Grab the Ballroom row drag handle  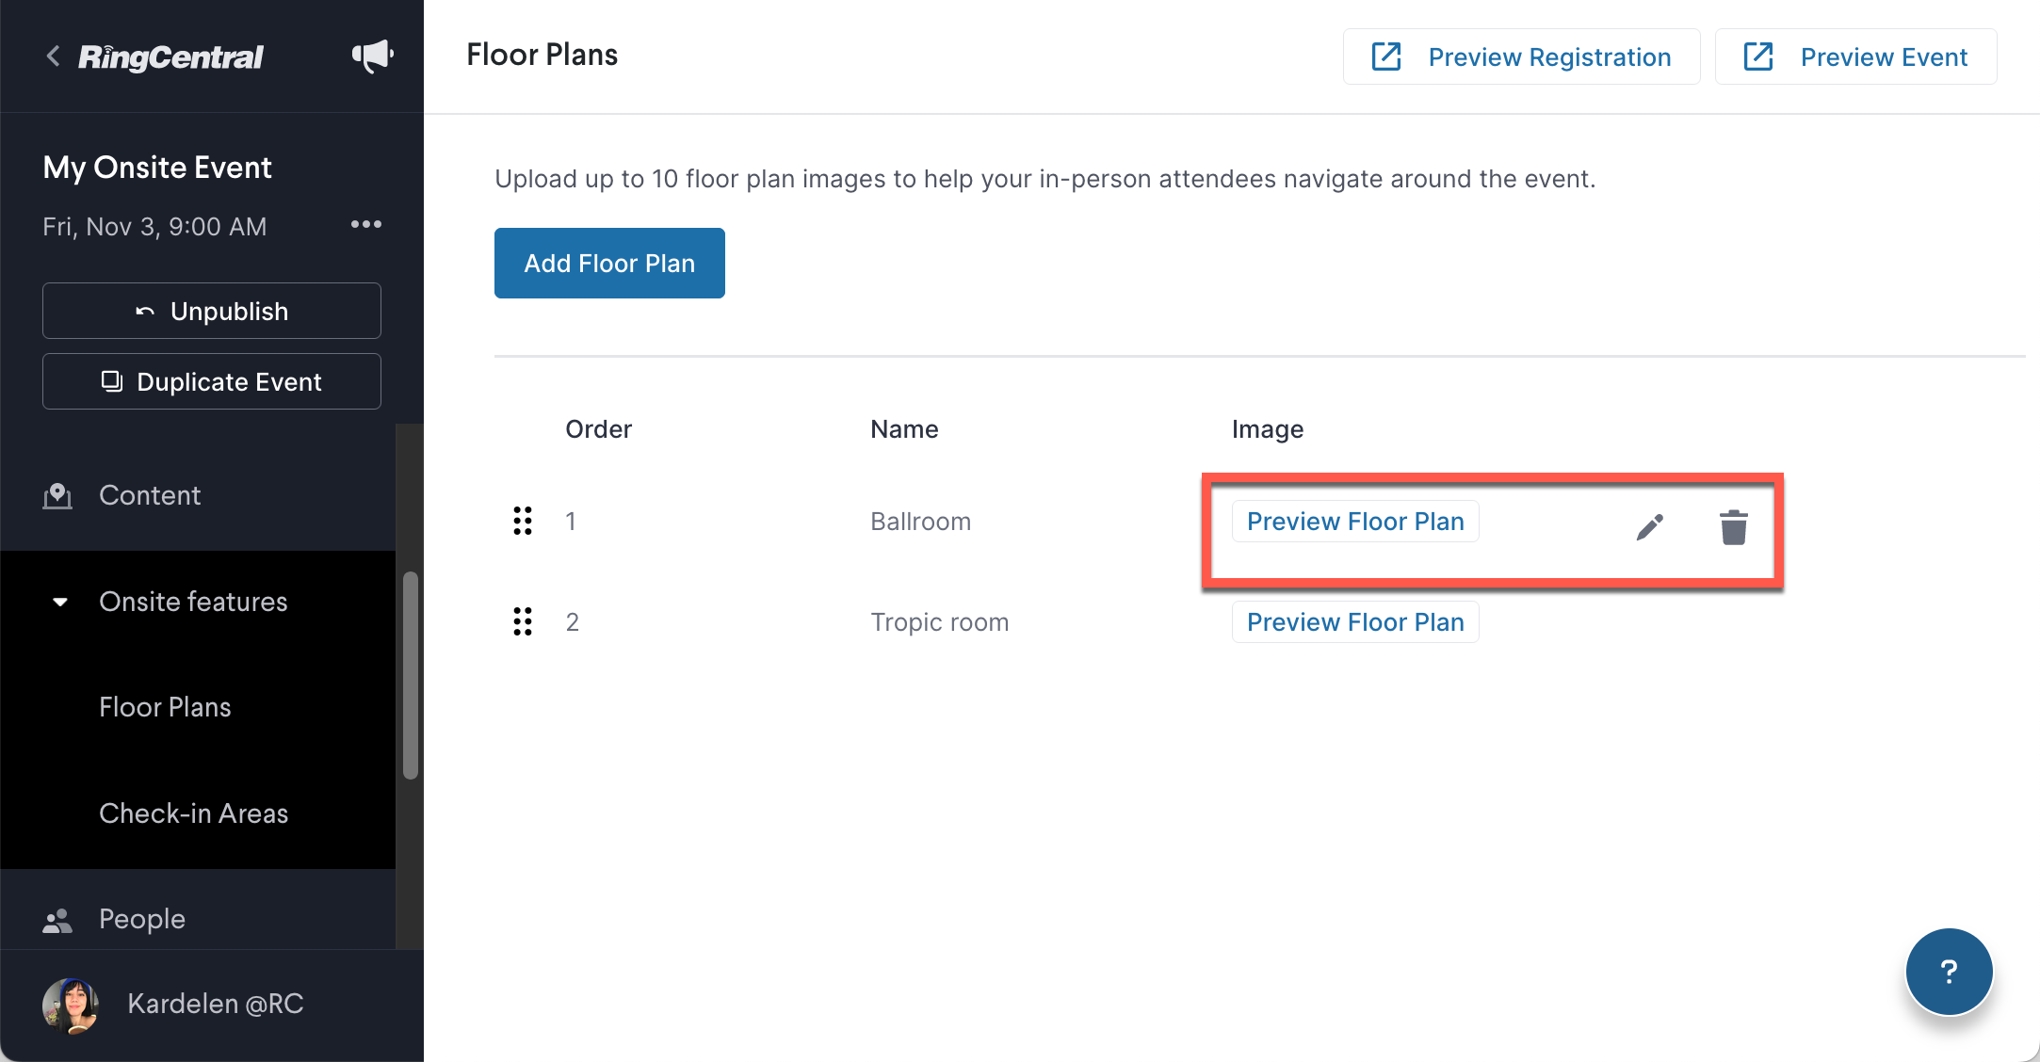point(523,521)
